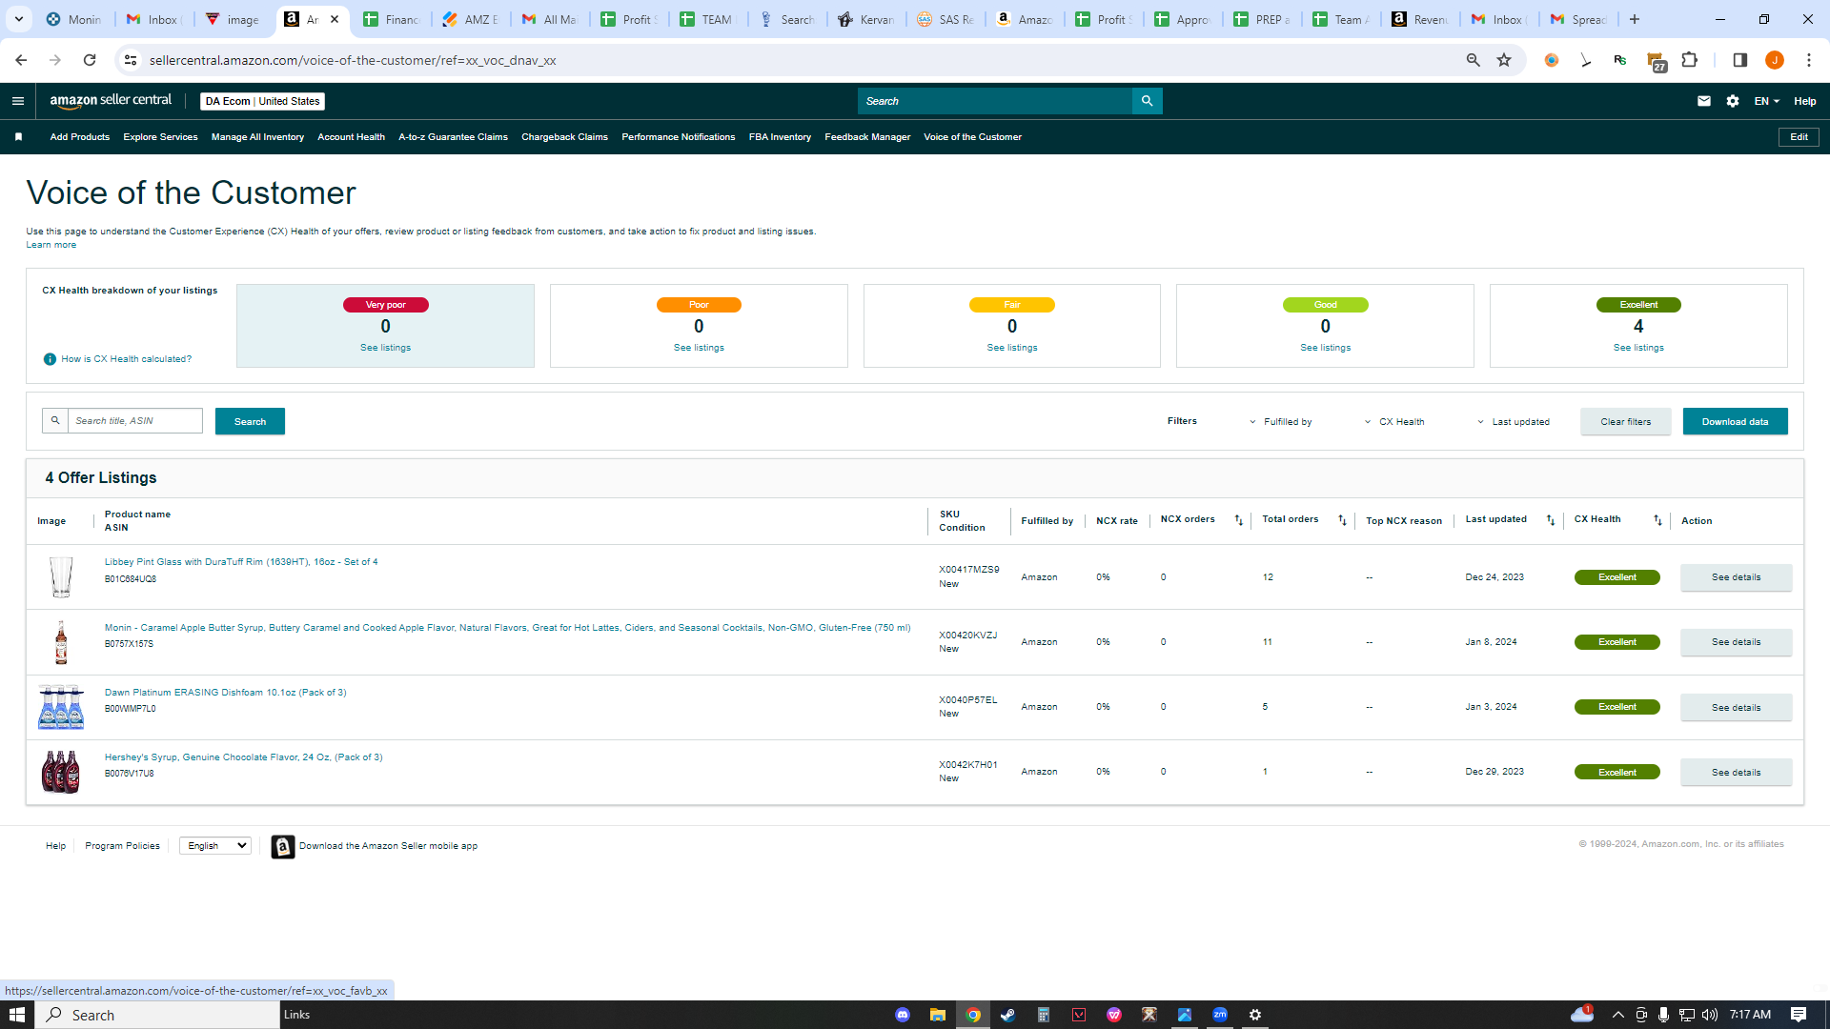This screenshot has height=1029, width=1830.
Task: Click the green Excellent summary badge
Action: point(1638,305)
